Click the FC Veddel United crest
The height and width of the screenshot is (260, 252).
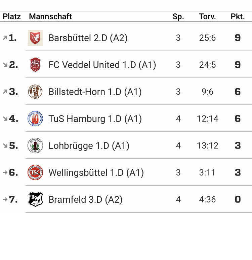point(35,65)
